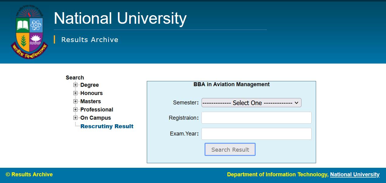This screenshot has width=386, height=183.
Task: Focus the Registraion input field
Action: pyautogui.click(x=257, y=118)
